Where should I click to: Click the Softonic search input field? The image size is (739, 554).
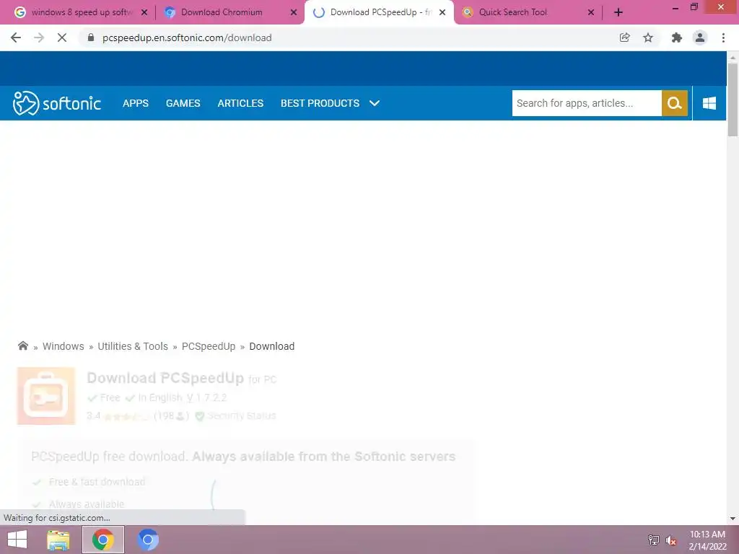click(x=587, y=103)
